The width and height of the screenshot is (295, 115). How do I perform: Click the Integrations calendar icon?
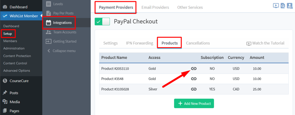pos(48,23)
